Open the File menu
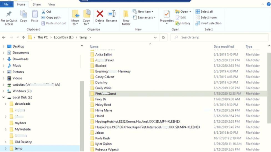The image size is (271, 152). coord(6,4)
